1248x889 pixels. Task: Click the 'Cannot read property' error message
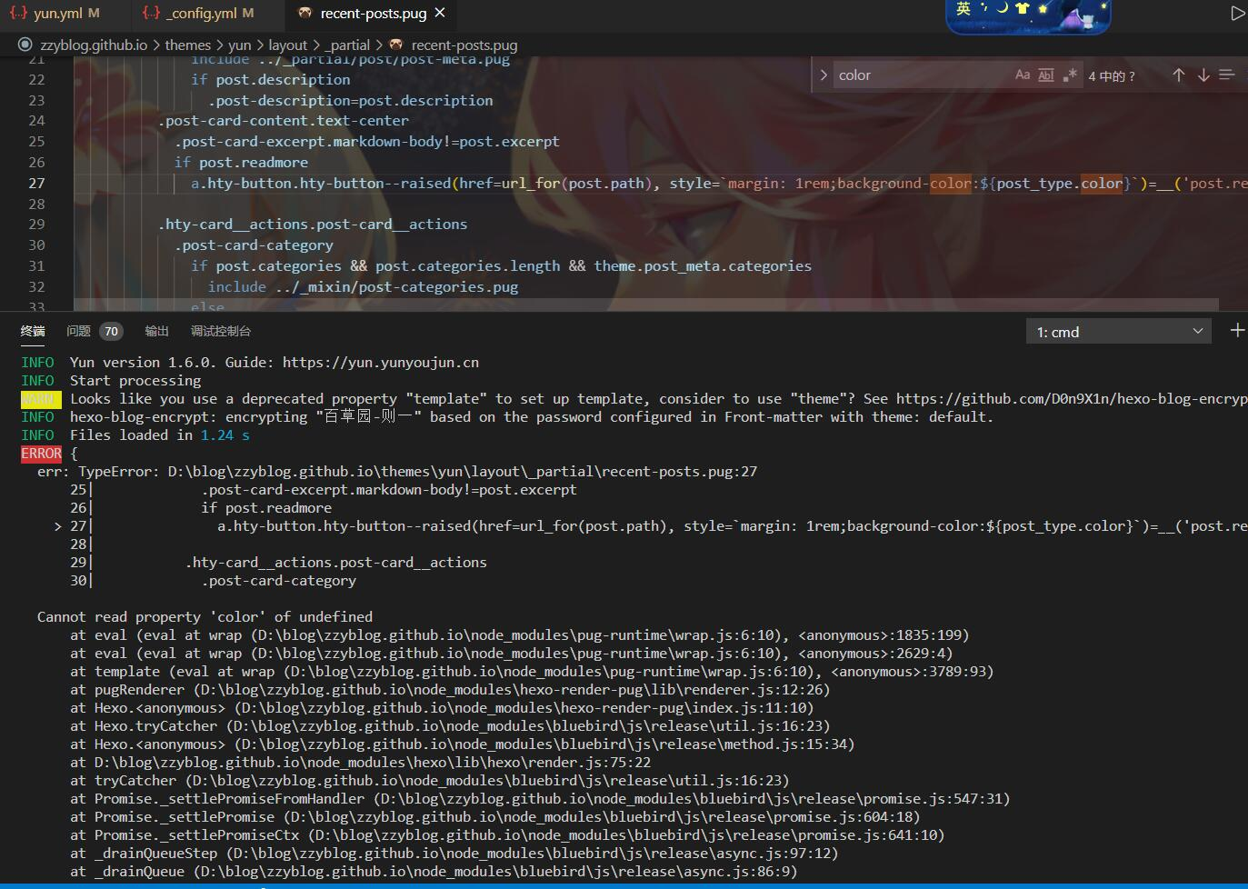click(x=205, y=616)
